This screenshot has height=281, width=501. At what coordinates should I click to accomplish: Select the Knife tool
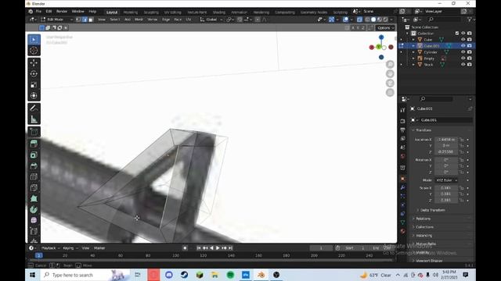[34, 187]
